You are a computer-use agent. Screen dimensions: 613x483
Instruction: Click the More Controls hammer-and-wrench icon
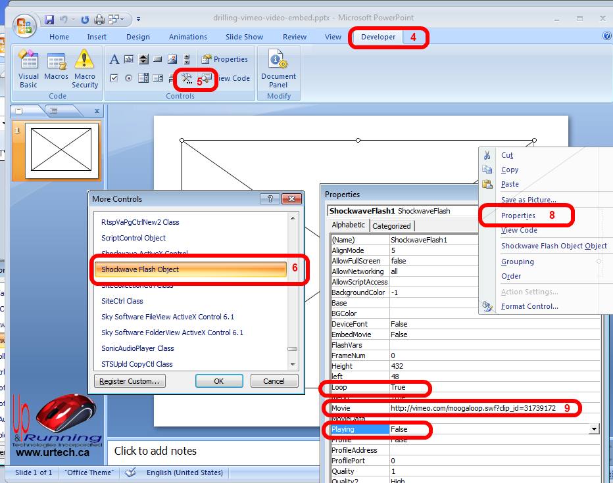(187, 79)
